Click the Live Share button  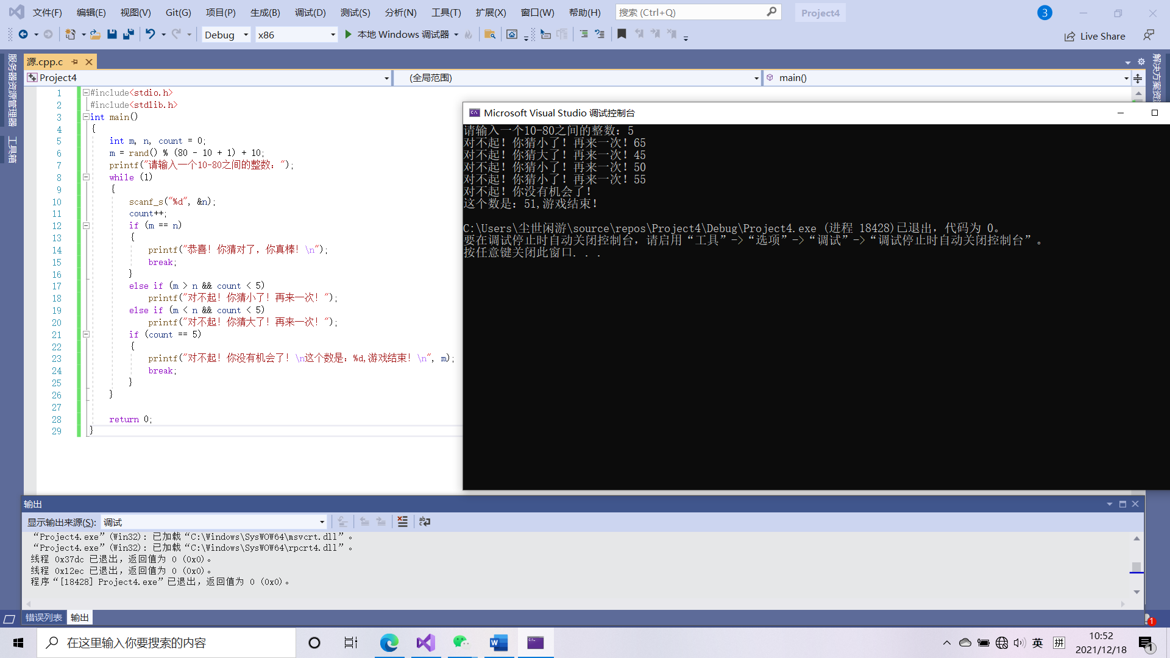[1094, 36]
